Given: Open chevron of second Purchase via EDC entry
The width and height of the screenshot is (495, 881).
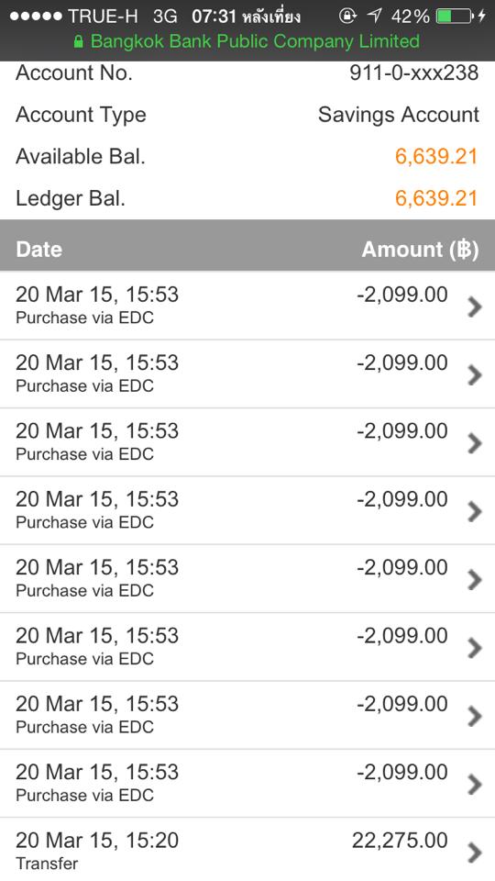Looking at the screenshot, I should 475,375.
